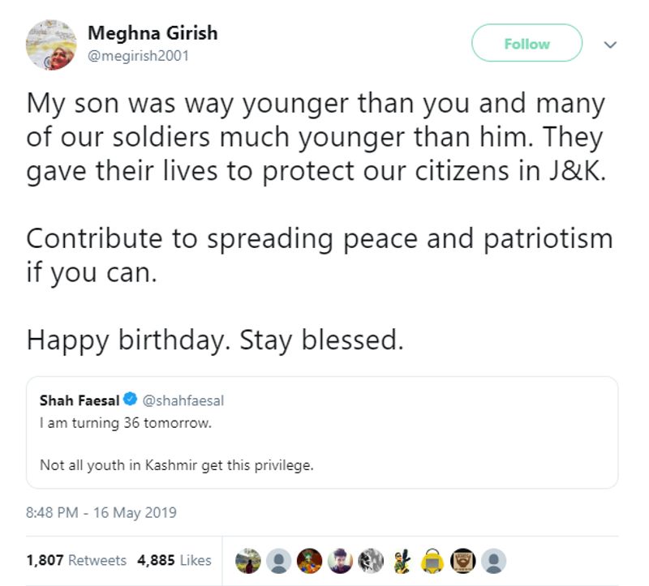Open the tweet options chevron menu
Viewport: 649px width, 586px height.
coord(612,45)
